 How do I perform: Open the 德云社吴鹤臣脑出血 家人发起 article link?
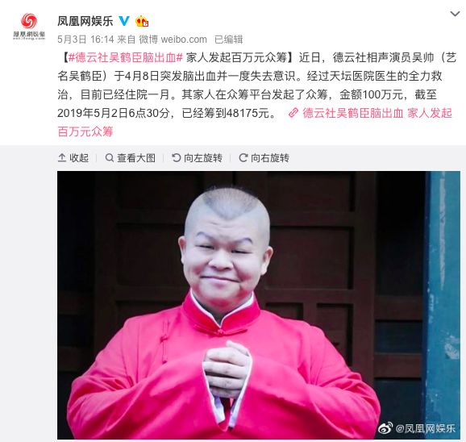(377, 113)
